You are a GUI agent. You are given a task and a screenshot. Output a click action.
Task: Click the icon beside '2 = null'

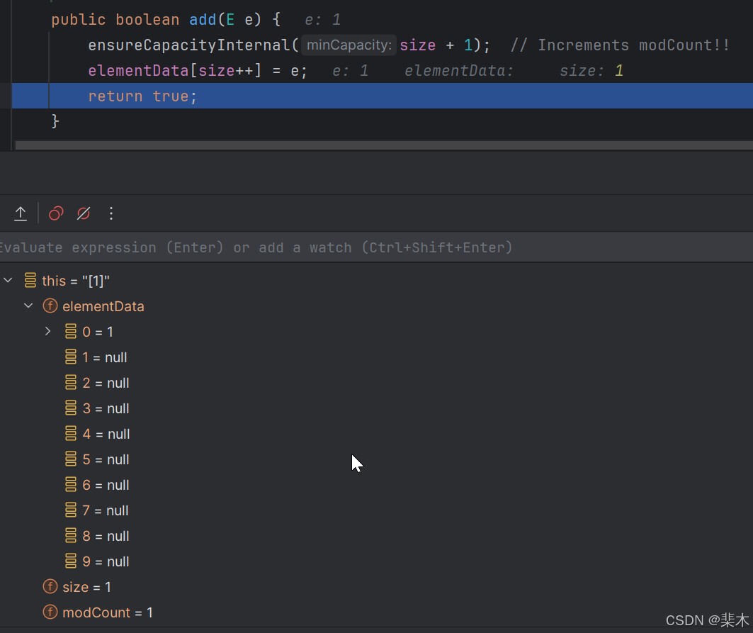[x=71, y=382]
